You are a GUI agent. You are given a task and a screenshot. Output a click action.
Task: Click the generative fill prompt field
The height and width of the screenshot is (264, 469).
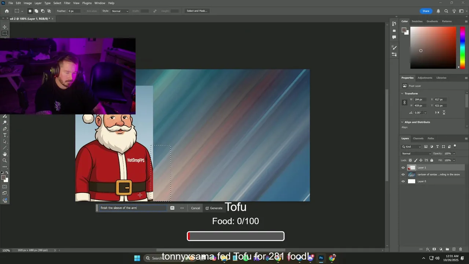[133, 208]
